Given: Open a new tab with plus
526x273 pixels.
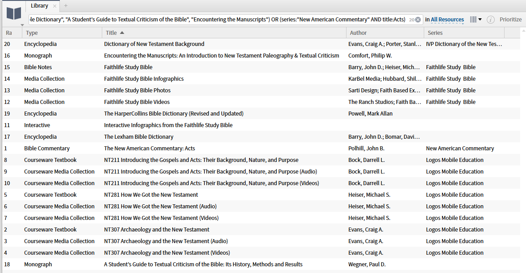Looking at the screenshot, I should pyautogui.click(x=66, y=6).
